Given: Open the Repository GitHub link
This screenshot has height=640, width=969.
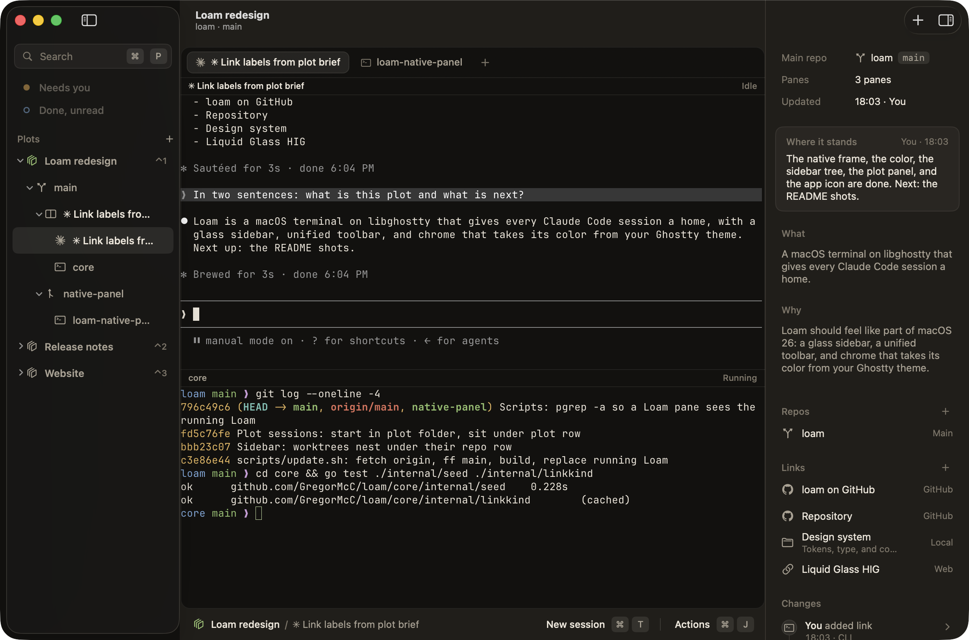Looking at the screenshot, I should 867,516.
